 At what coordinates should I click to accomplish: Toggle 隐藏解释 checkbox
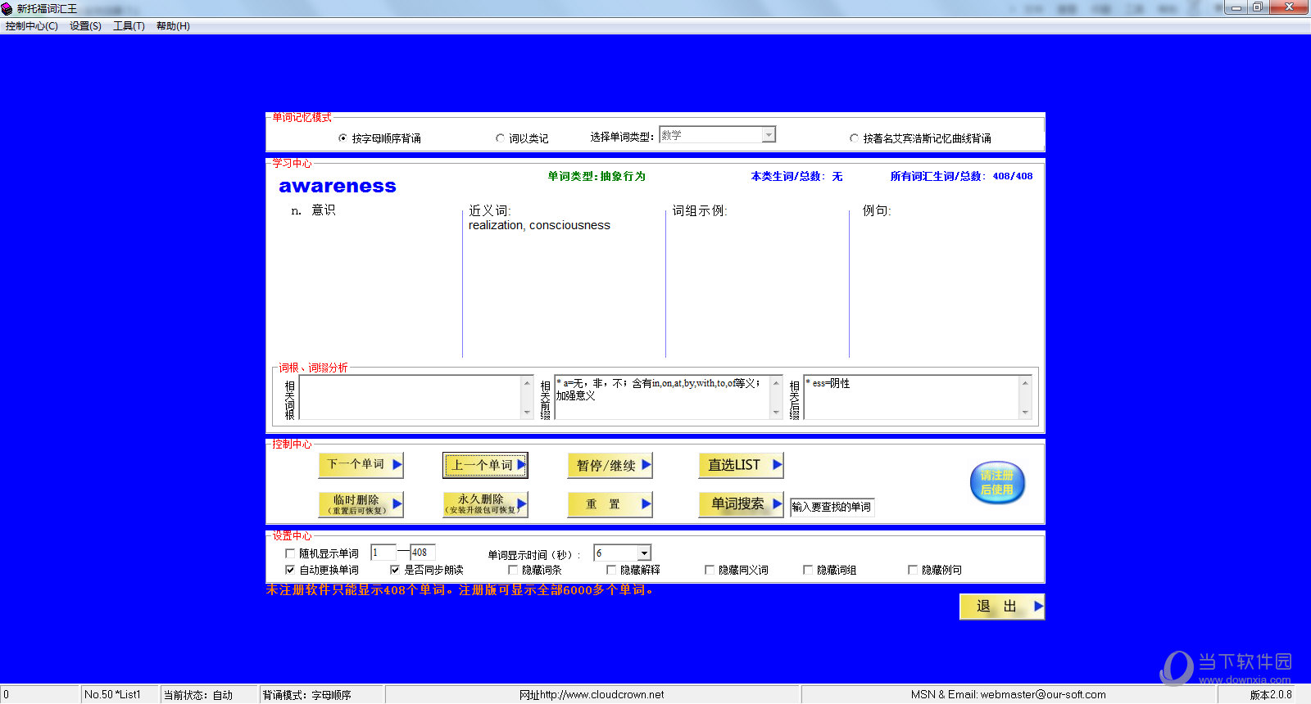[x=611, y=570]
